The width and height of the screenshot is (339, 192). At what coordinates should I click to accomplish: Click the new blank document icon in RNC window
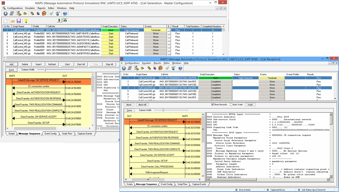(6, 21)
